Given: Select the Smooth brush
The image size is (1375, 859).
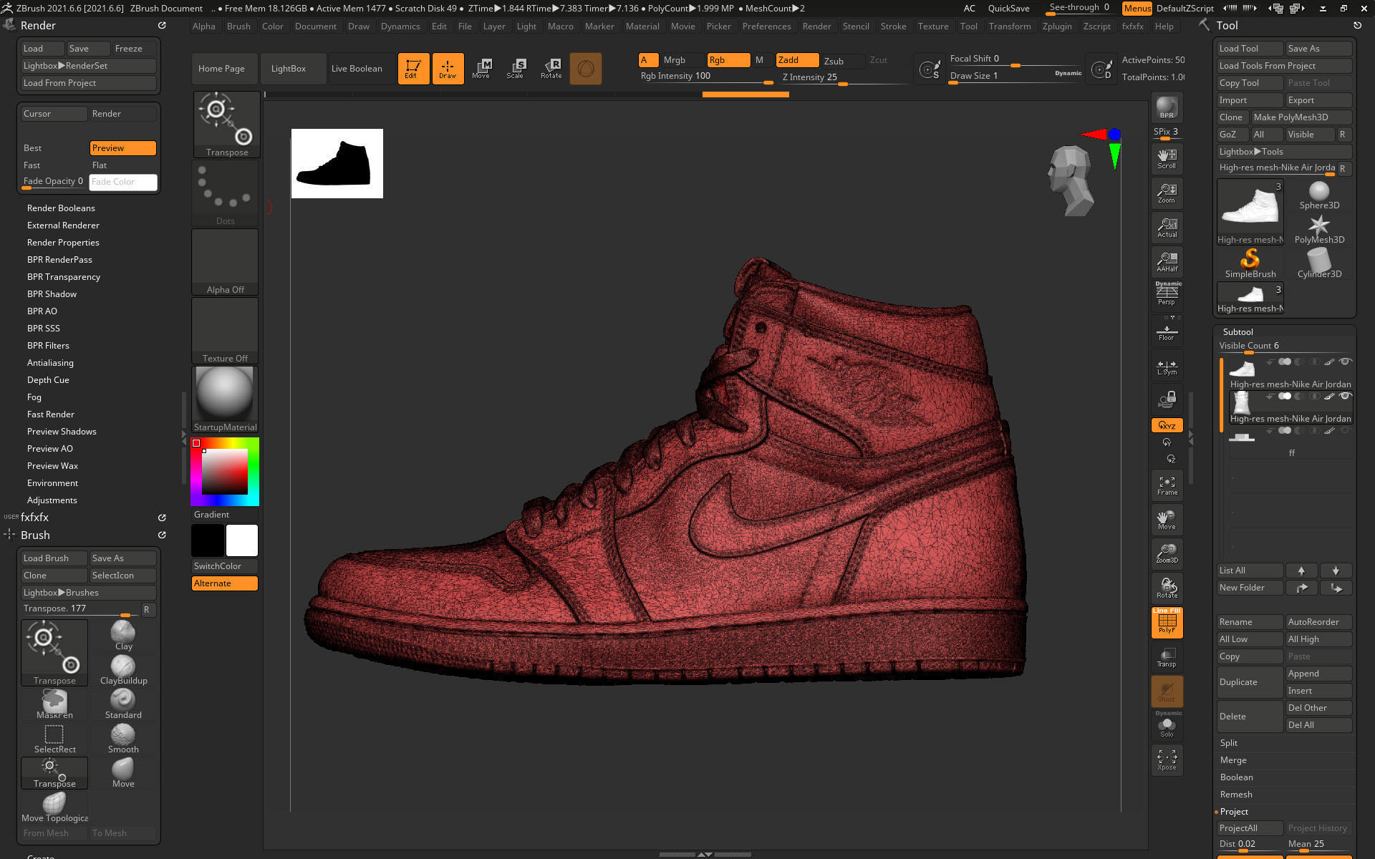Looking at the screenshot, I should pyautogui.click(x=123, y=739).
